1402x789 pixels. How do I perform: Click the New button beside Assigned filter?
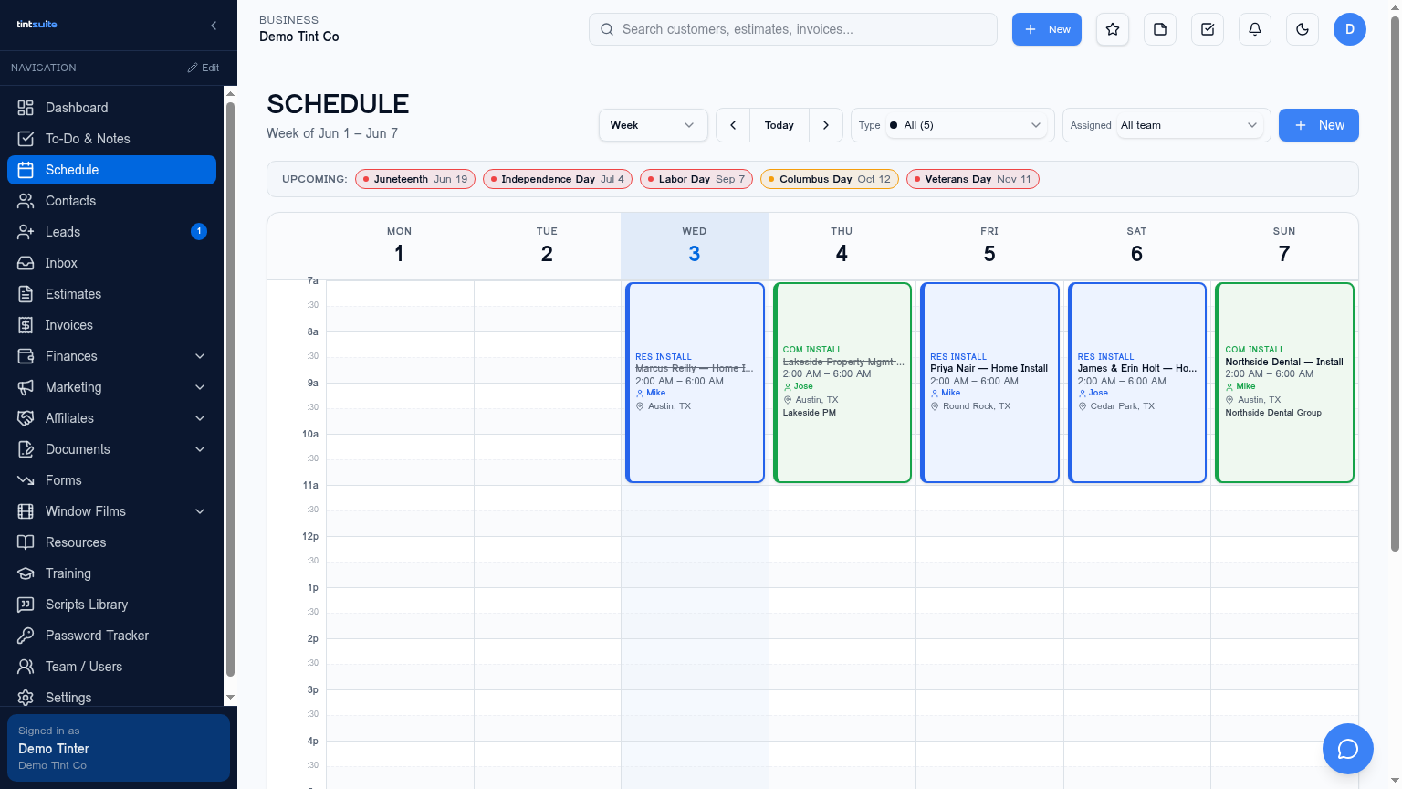tap(1319, 125)
